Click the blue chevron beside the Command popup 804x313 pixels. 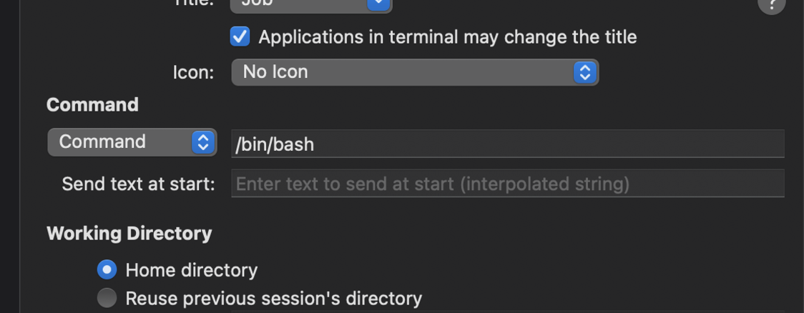coord(203,142)
